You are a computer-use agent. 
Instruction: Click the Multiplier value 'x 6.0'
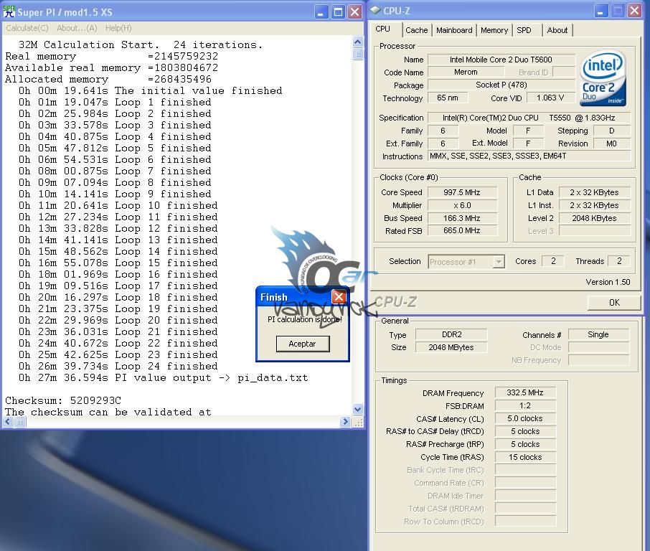coord(462,205)
